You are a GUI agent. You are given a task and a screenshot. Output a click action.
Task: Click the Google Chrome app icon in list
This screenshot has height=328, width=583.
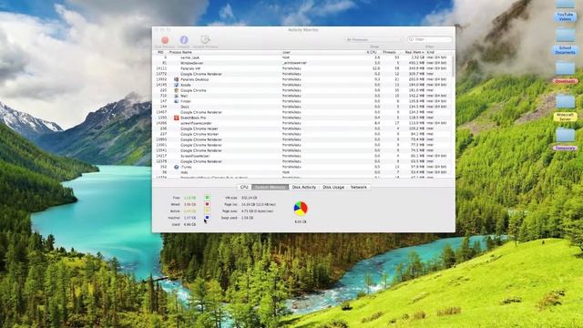[176, 90]
